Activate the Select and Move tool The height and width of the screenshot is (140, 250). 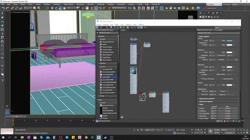pyautogui.click(x=52, y=8)
